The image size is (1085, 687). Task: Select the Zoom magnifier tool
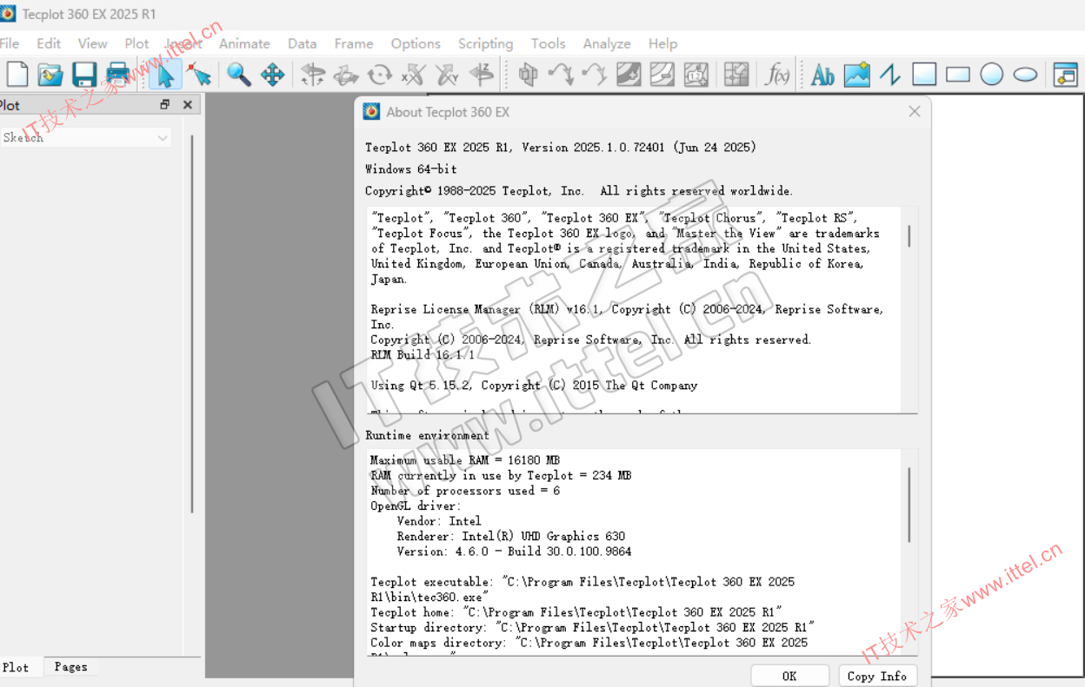click(238, 75)
